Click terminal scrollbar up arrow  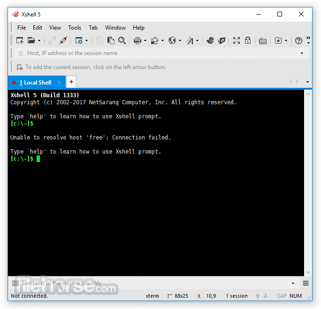point(308,94)
